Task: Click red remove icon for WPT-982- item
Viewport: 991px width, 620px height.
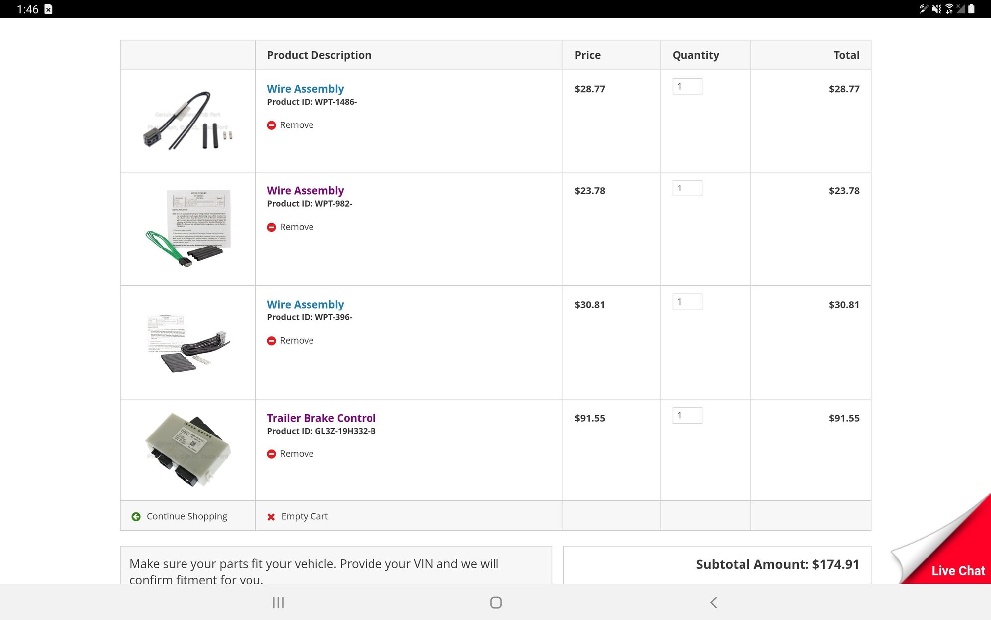Action: (271, 227)
